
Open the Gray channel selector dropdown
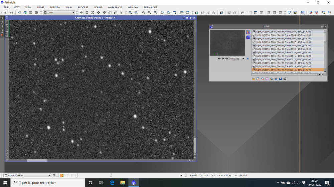pyautogui.click(x=59, y=13)
